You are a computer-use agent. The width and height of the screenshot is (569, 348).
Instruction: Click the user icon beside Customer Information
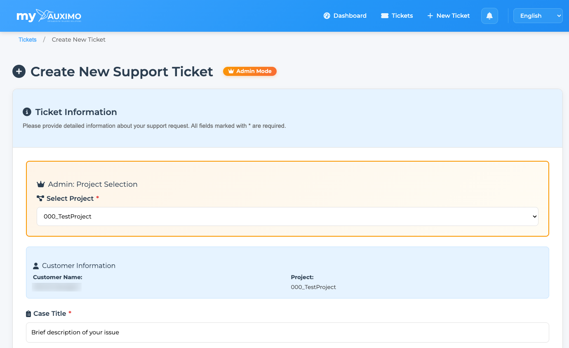point(36,266)
